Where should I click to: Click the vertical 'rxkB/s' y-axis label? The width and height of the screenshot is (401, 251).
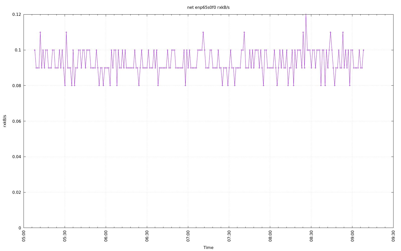(5, 121)
